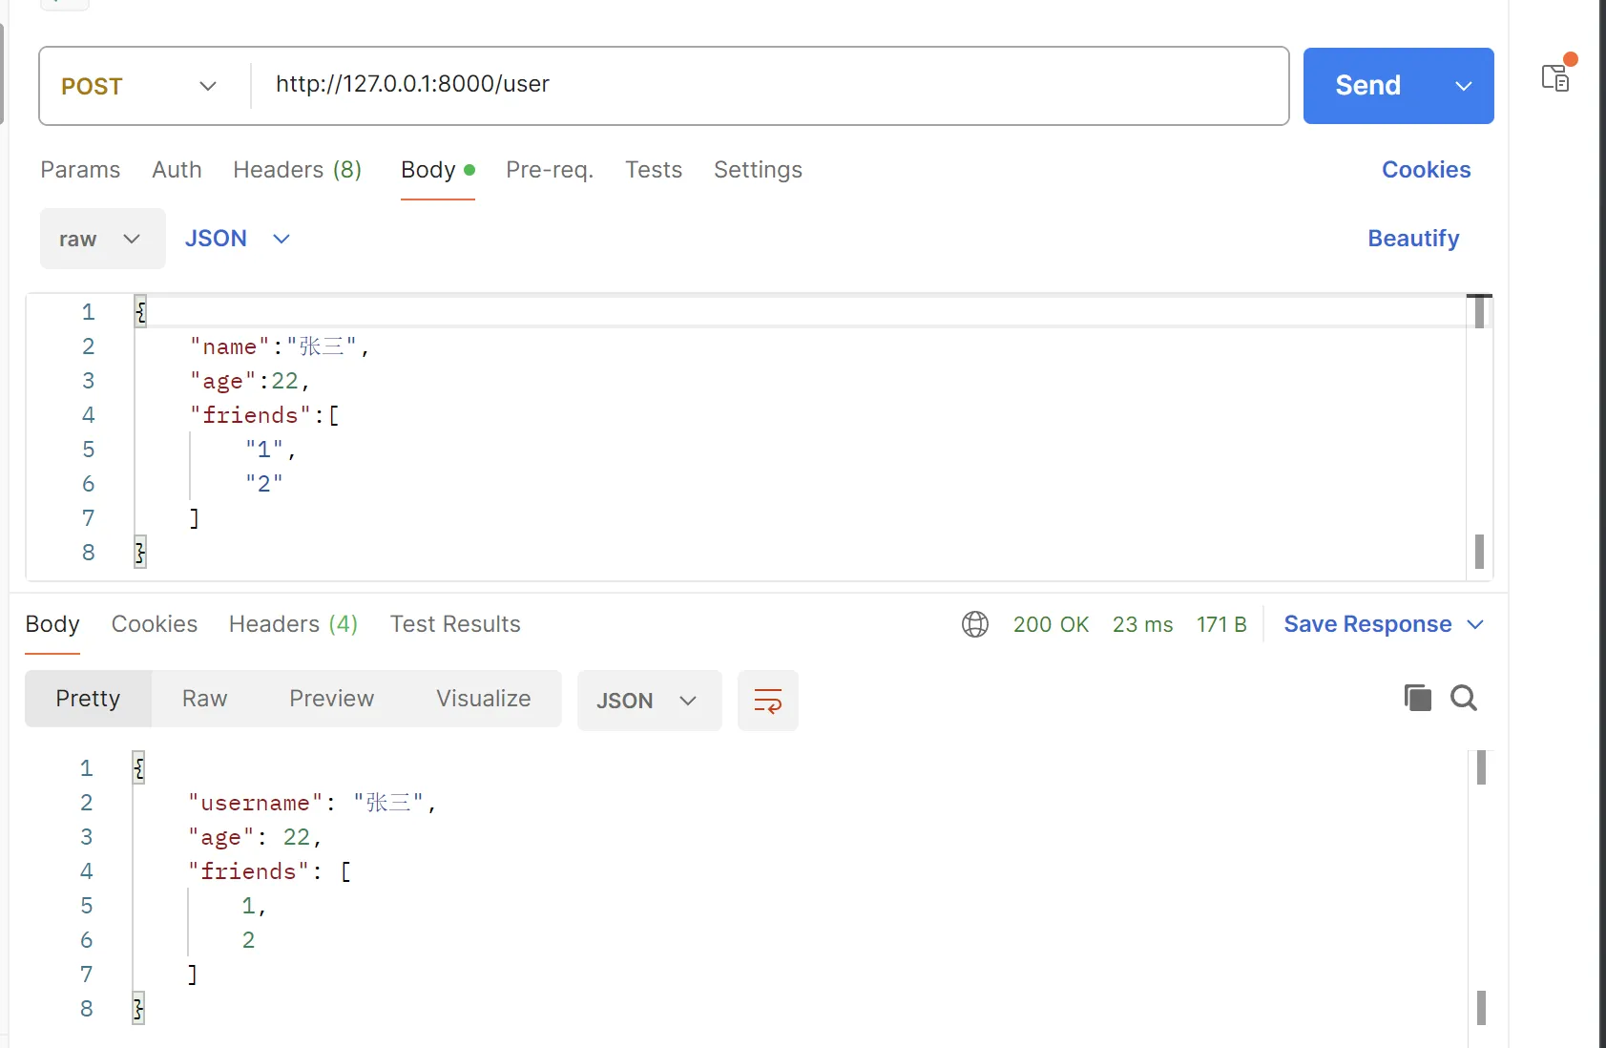The image size is (1606, 1048).
Task: Open search in response with magnifier icon
Action: (1464, 698)
